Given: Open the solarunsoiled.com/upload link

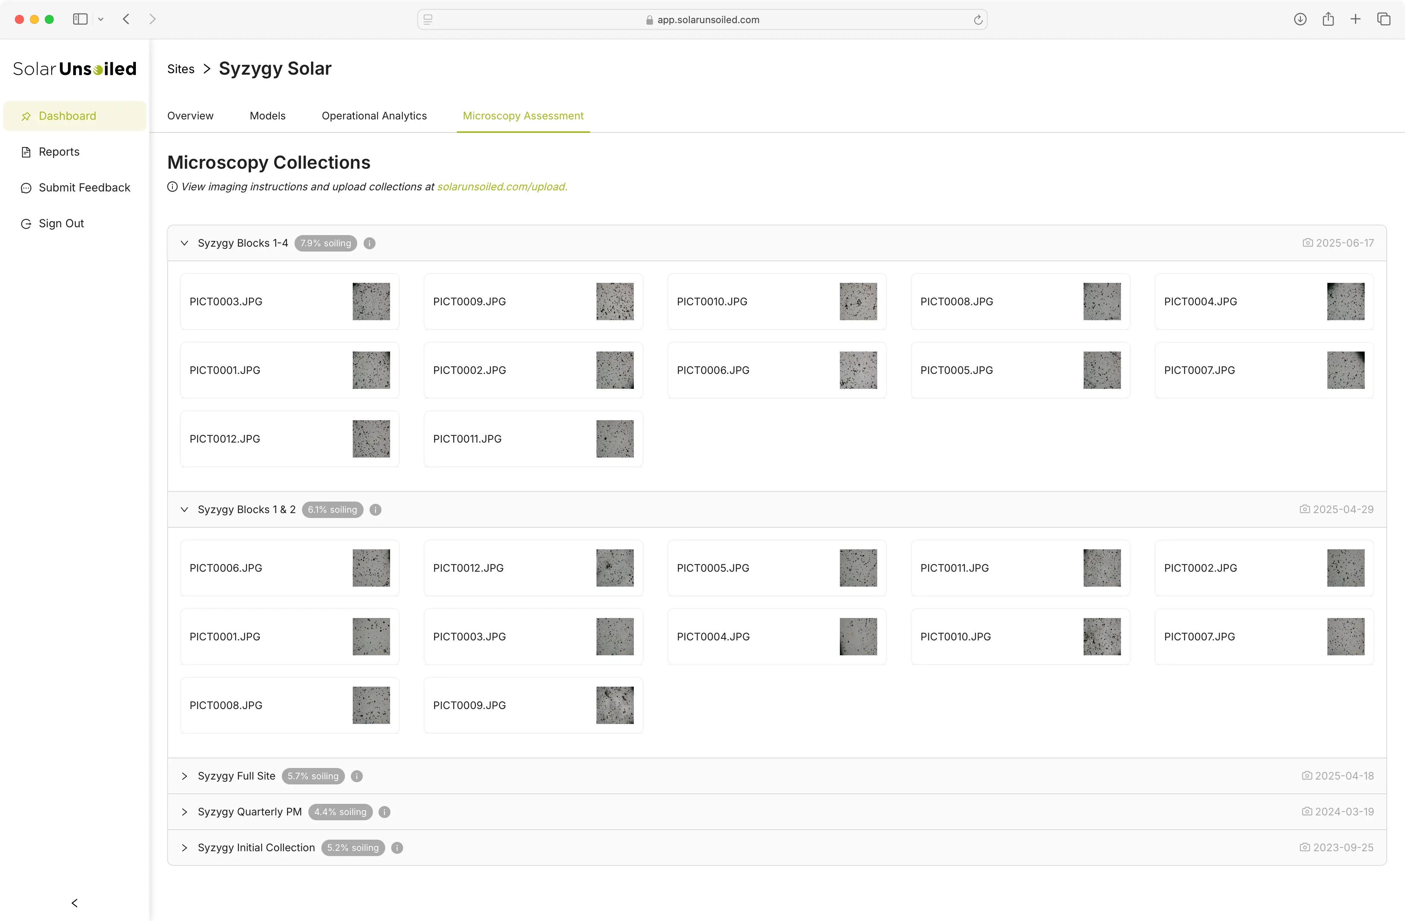Looking at the screenshot, I should pyautogui.click(x=502, y=187).
